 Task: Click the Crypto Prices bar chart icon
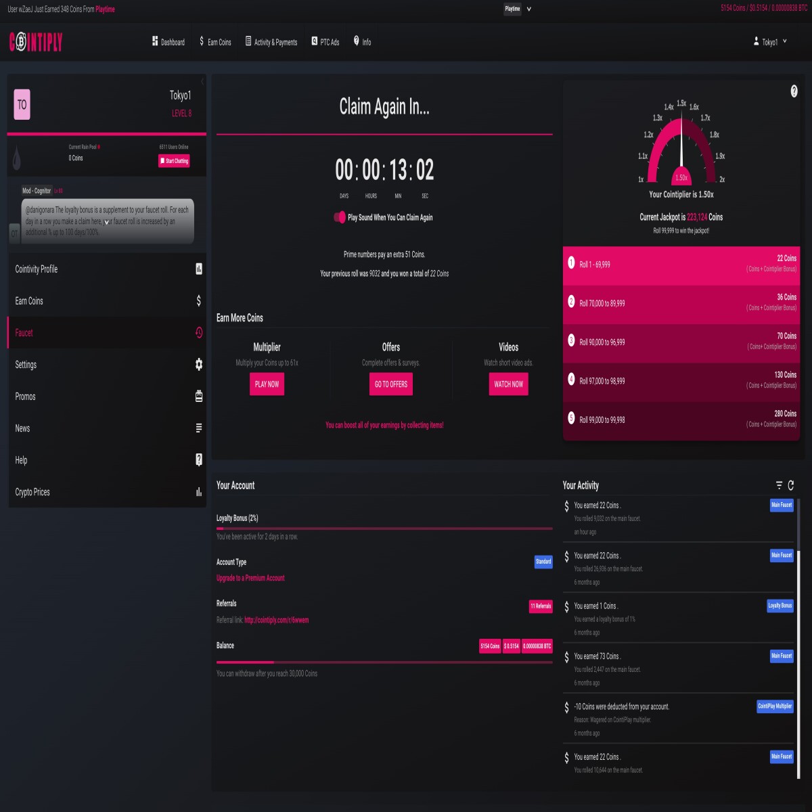point(199,492)
